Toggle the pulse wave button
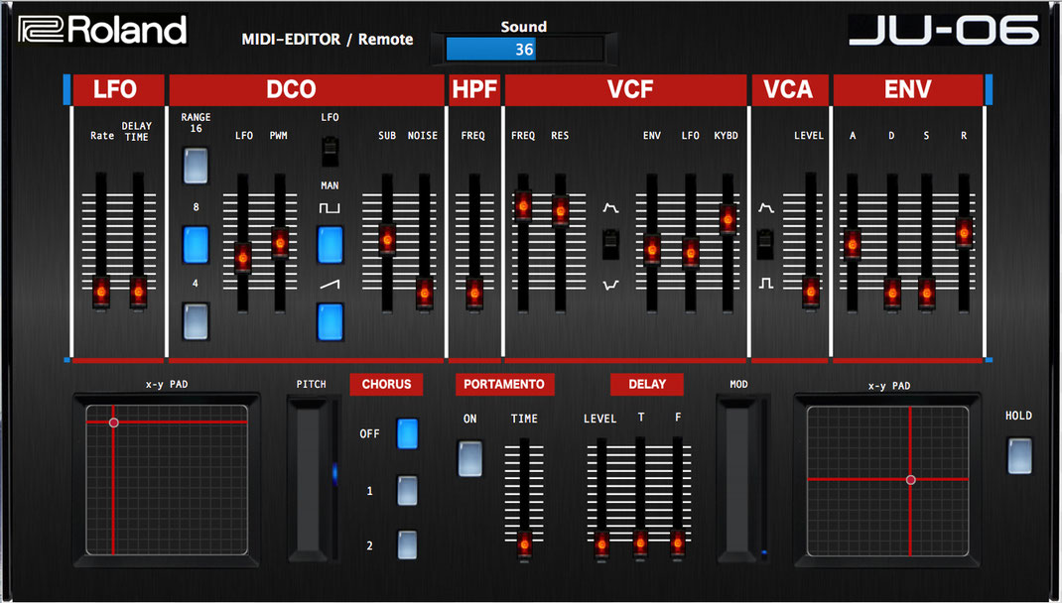 coord(331,244)
